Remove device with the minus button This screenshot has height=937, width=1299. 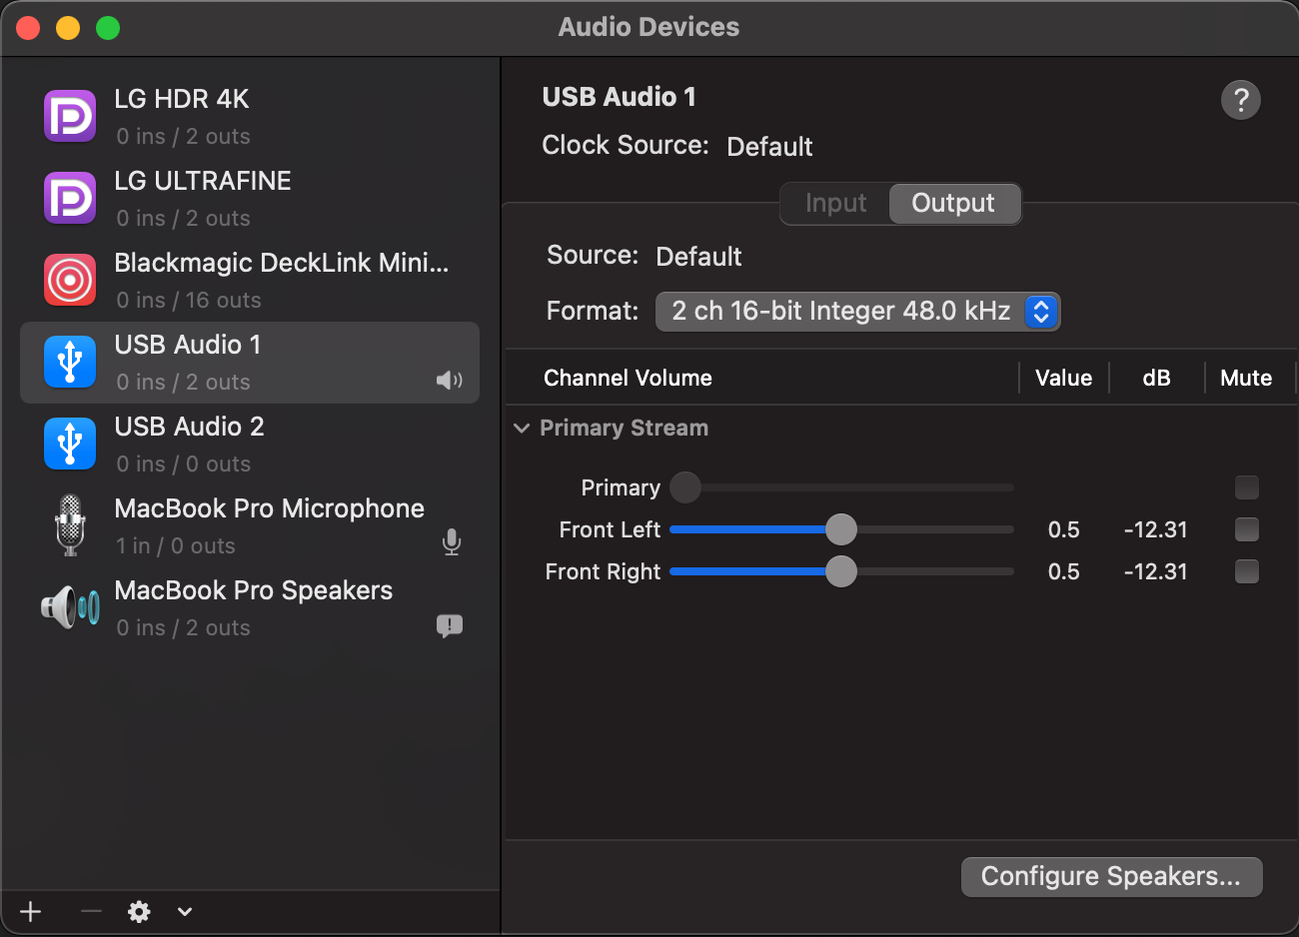[91, 911]
